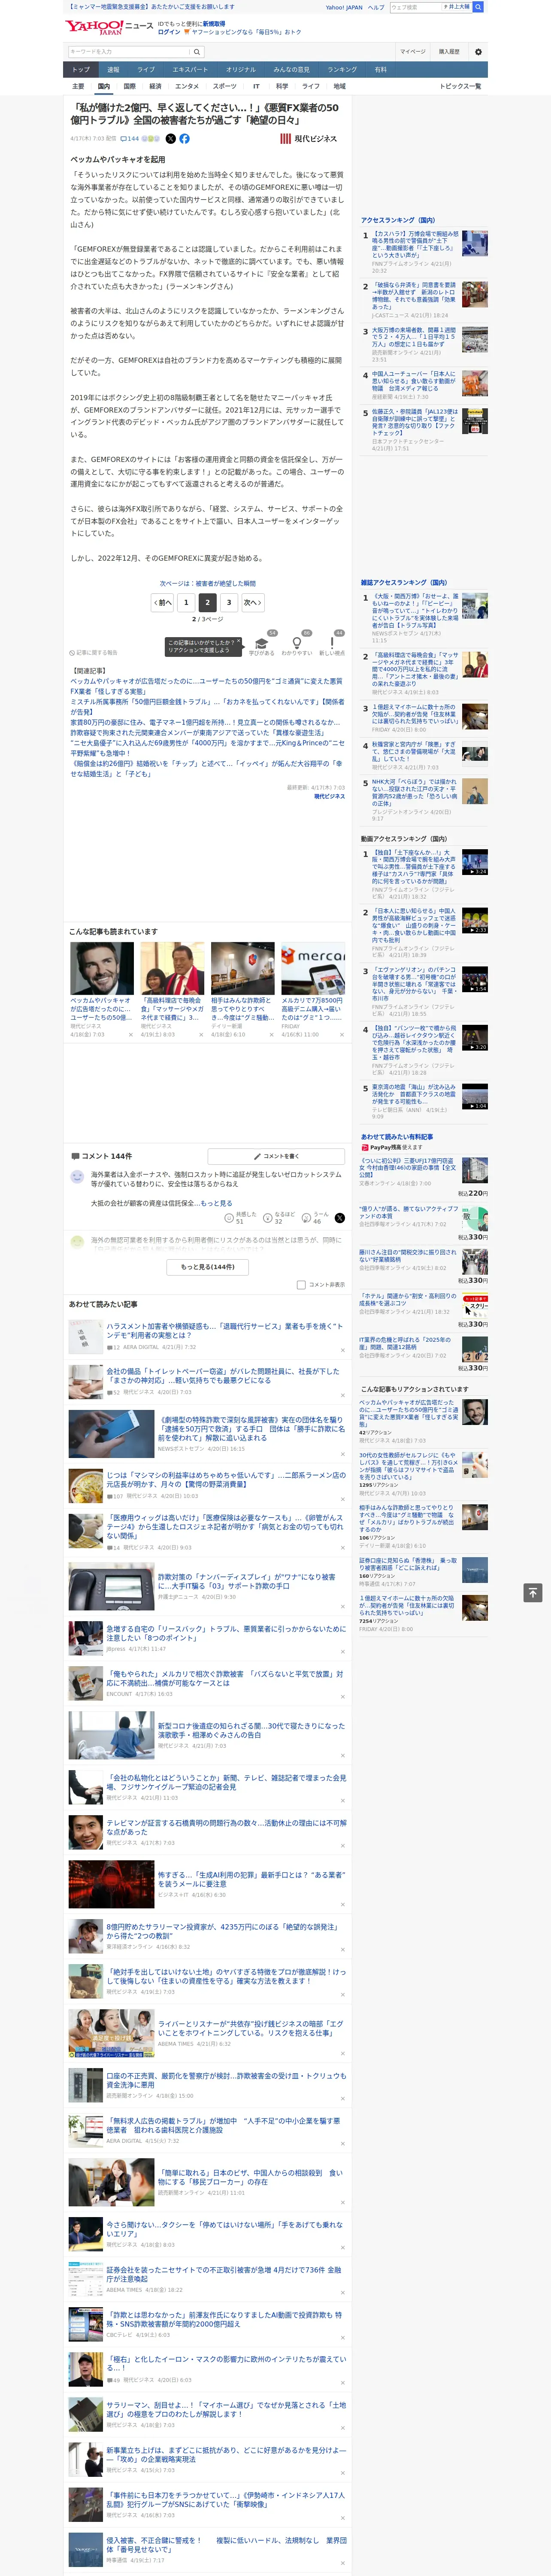Open article ハラスメント加害者や横領疑惑も 退職代行サービス
The height and width of the screenshot is (2576, 551).
tap(224, 1332)
